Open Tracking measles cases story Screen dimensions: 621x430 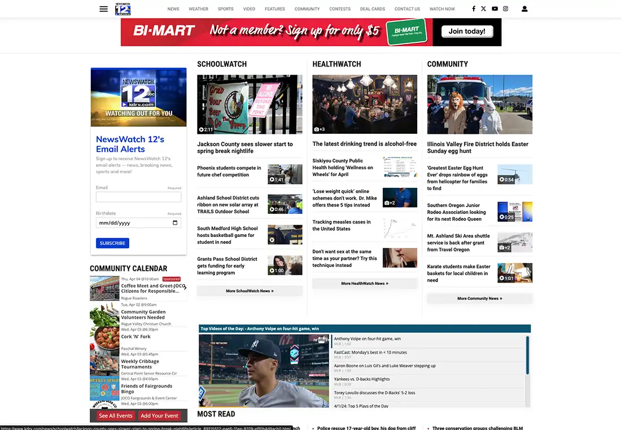click(x=342, y=225)
